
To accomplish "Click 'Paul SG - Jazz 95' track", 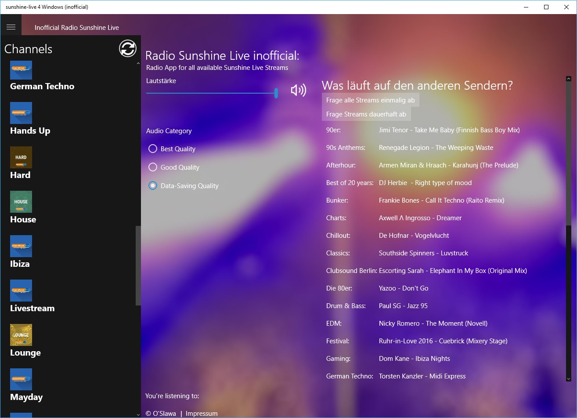I will [x=403, y=306].
